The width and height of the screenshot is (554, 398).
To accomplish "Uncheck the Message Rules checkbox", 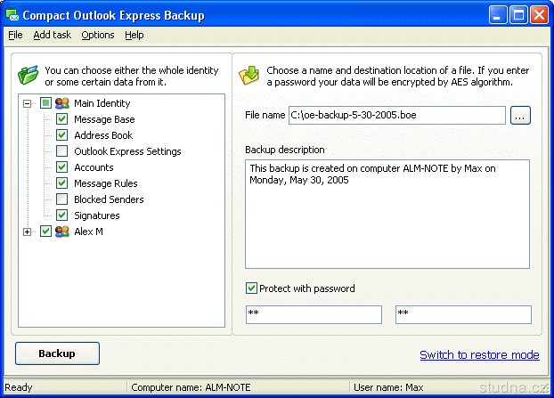I will click(x=61, y=183).
